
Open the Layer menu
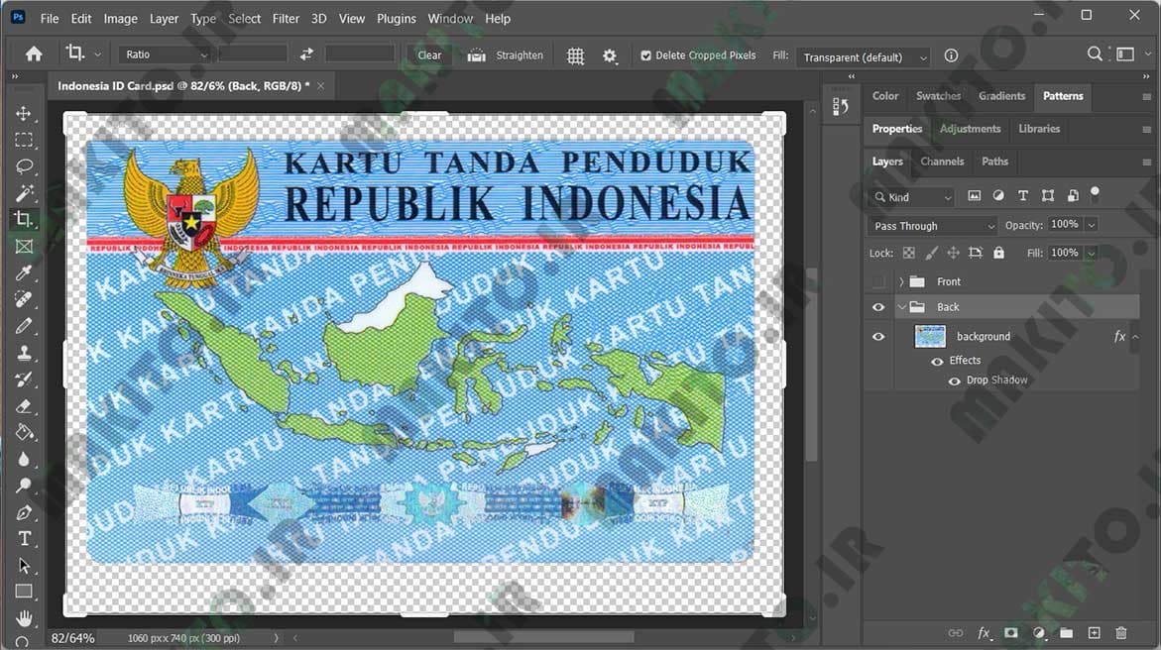point(164,19)
